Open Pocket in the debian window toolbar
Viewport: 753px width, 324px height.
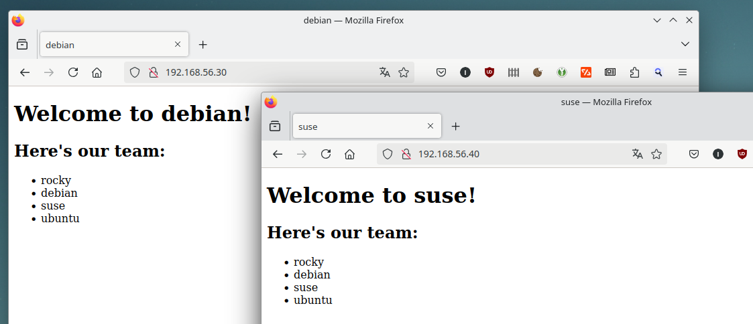(x=441, y=72)
